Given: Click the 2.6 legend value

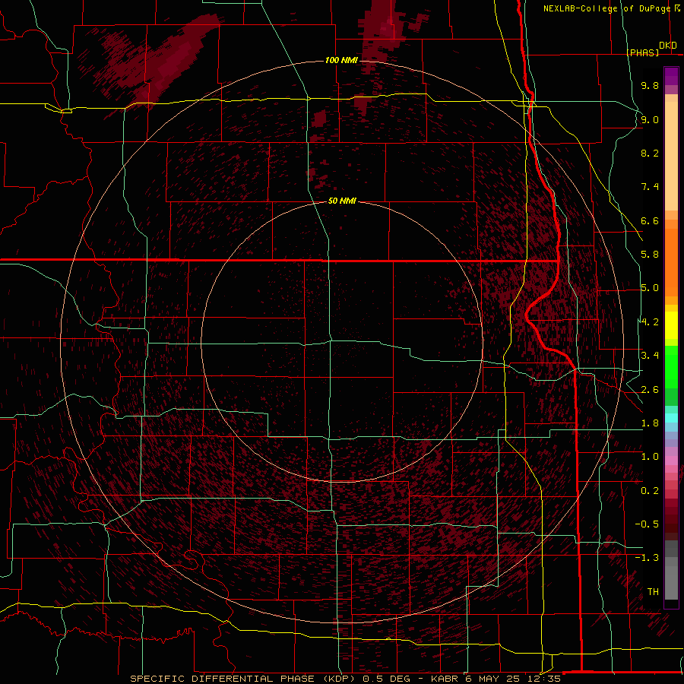Looking at the screenshot, I should point(650,390).
